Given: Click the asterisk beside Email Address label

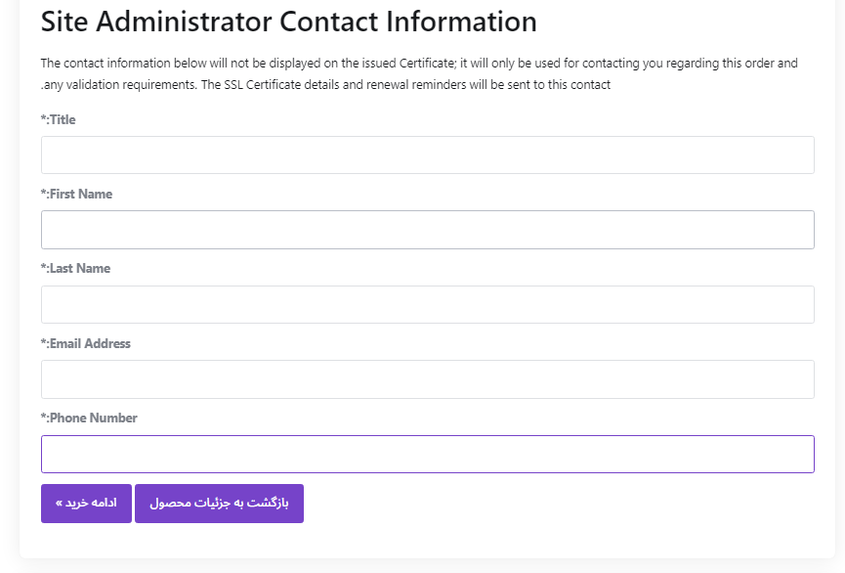Looking at the screenshot, I should [41, 343].
